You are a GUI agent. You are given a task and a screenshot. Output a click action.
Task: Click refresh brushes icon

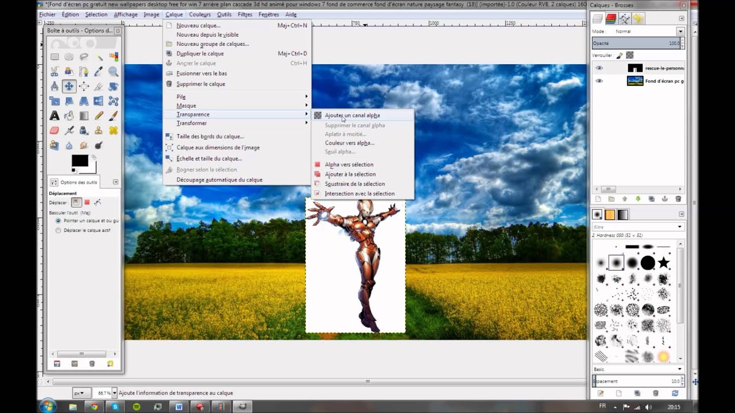point(675,393)
